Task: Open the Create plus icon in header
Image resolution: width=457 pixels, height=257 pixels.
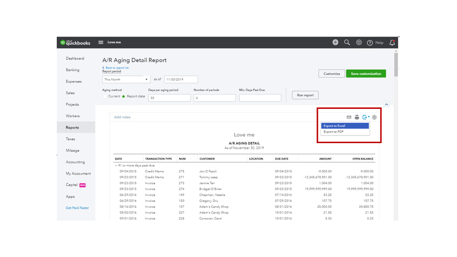Action: click(x=335, y=43)
